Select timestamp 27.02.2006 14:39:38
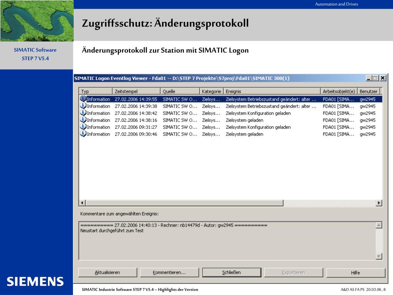The image size is (393, 295). (136, 106)
